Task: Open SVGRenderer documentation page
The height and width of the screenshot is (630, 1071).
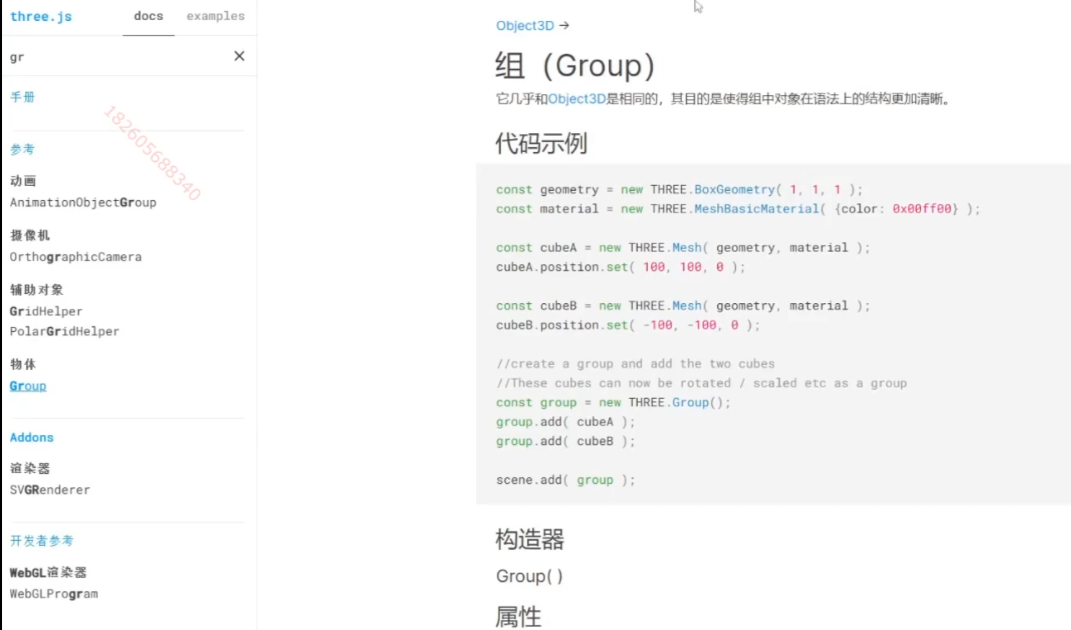Action: click(50, 490)
